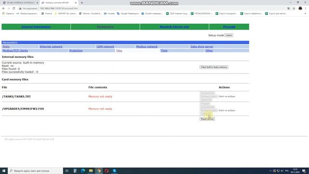Image resolution: width=309 pixels, height=174 pixels.
Task: Open File Explorer from the taskbar
Action: tap(91, 171)
